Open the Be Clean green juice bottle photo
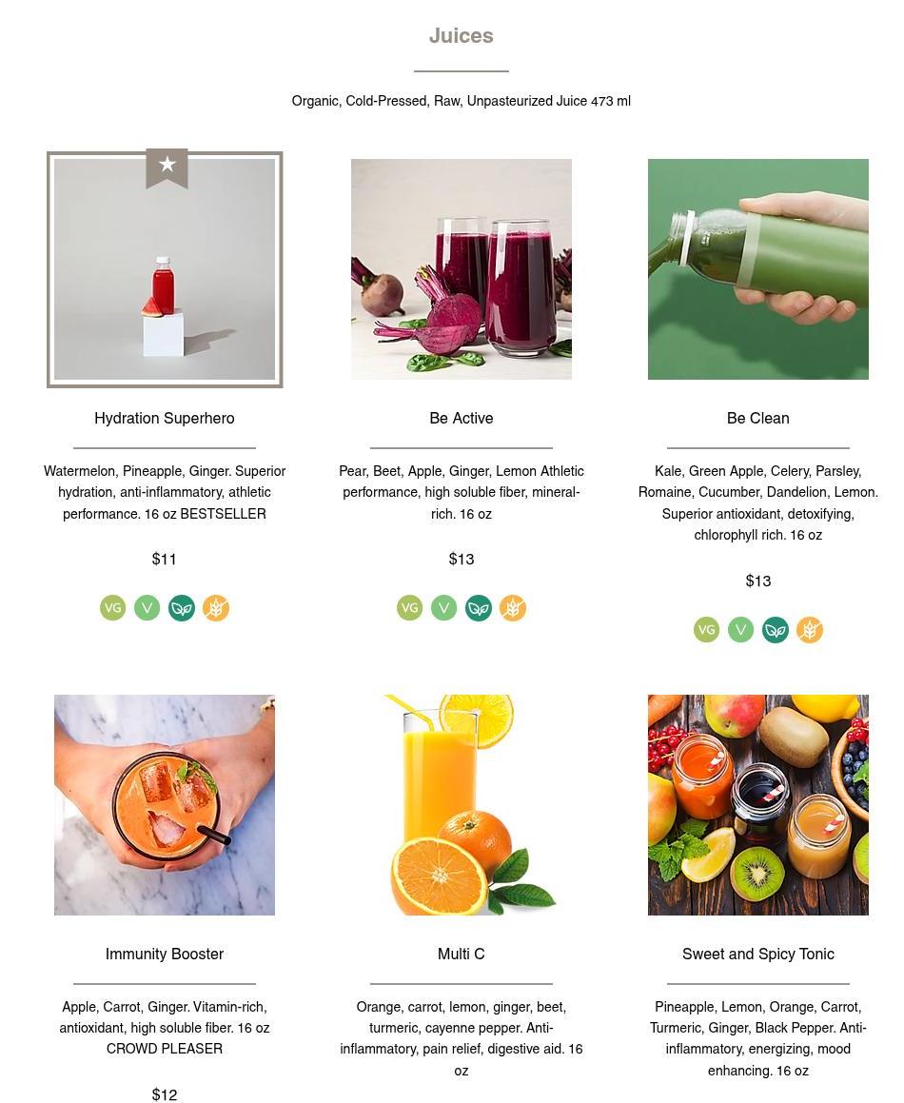 pos(758,269)
